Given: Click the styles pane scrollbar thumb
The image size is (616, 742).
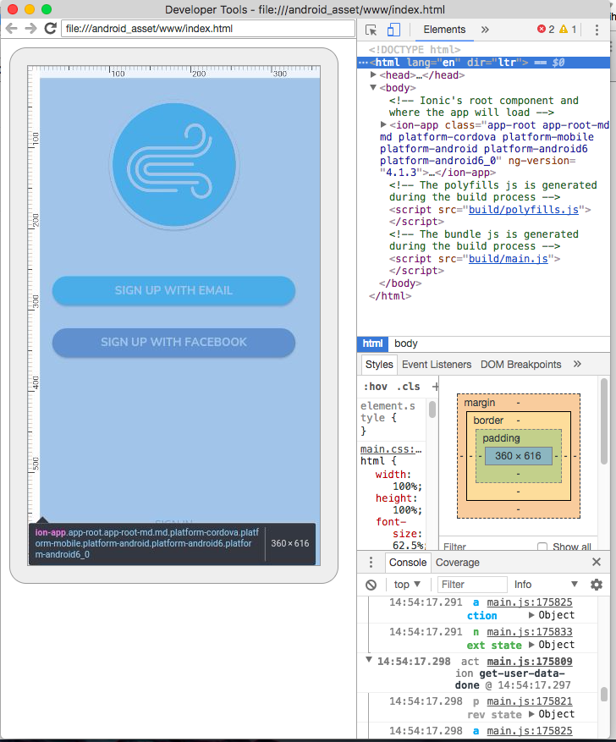Looking at the screenshot, I should (x=432, y=409).
